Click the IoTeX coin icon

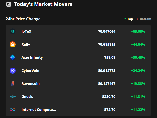tap(13, 31)
